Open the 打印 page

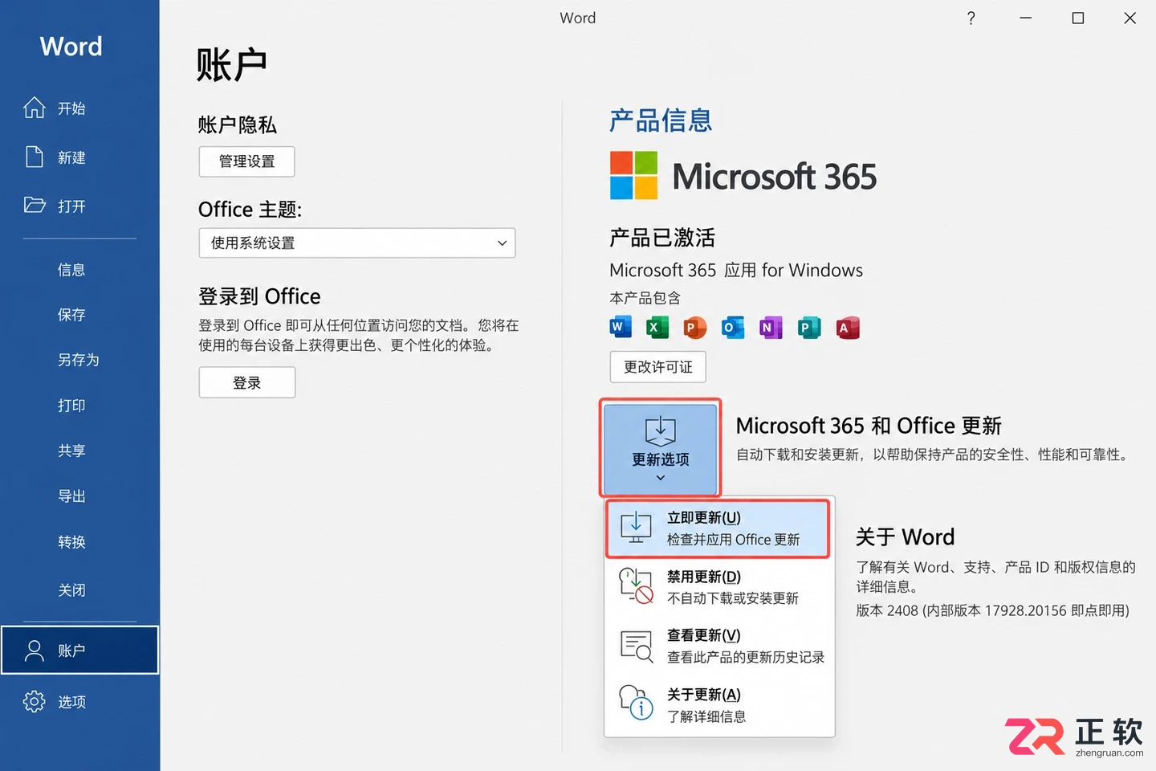click(71, 406)
